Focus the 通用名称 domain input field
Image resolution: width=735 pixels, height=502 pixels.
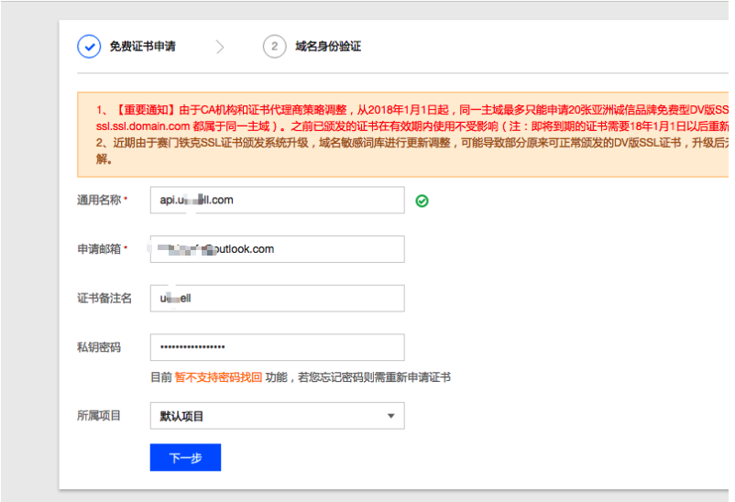click(x=277, y=200)
